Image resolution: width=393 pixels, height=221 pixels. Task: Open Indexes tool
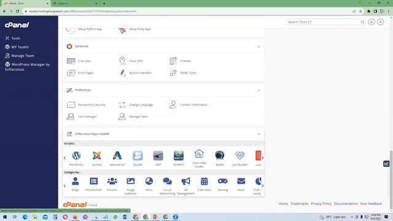pyautogui.click(x=180, y=61)
